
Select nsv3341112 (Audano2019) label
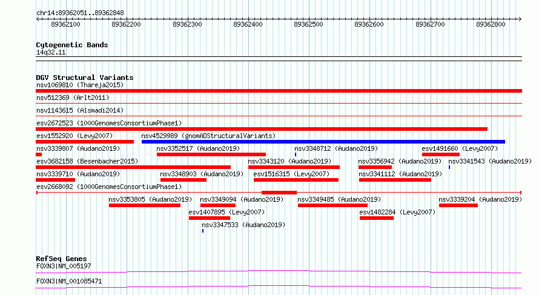click(x=400, y=174)
